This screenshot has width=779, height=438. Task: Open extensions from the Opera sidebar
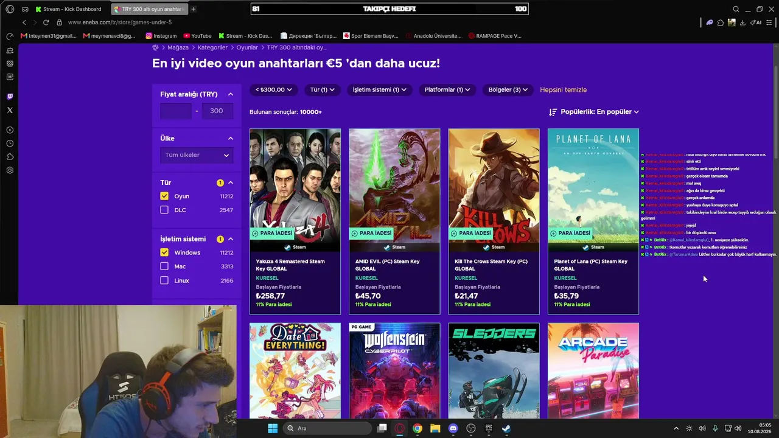(10, 157)
